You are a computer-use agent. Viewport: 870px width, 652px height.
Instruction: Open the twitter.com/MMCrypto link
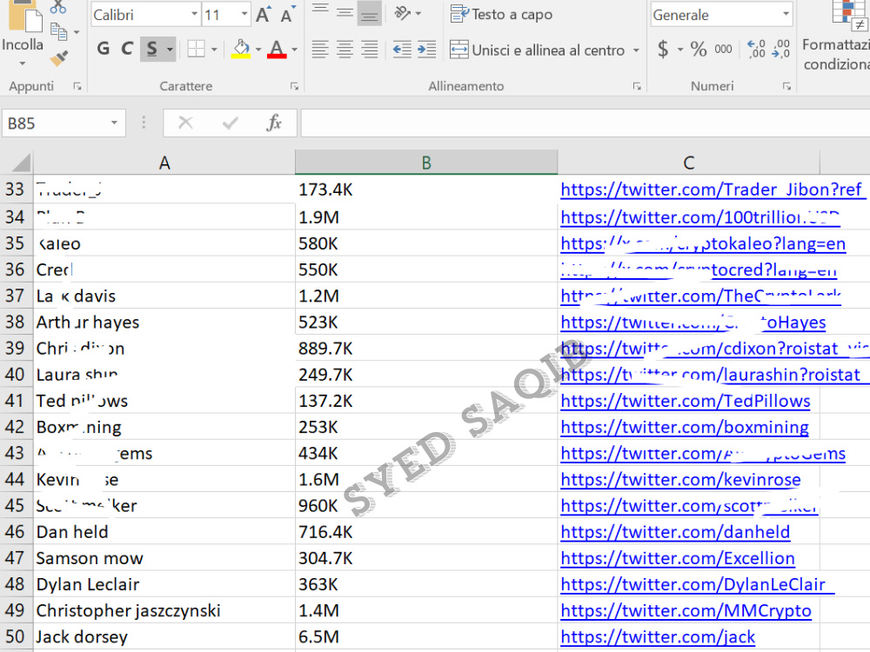pyautogui.click(x=686, y=611)
